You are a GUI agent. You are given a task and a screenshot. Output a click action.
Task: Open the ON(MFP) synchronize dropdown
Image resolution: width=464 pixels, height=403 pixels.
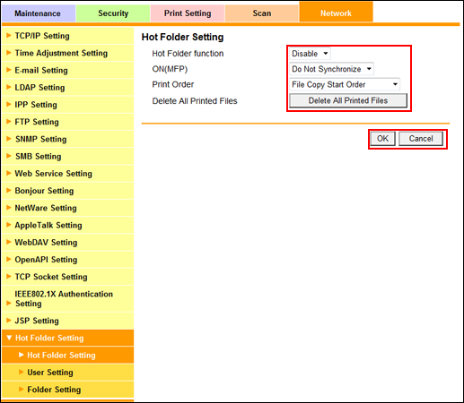[331, 69]
